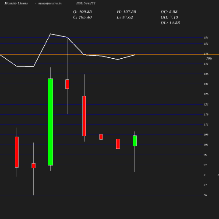This screenshot has width=219, height=219.
Task: Click the orange current-price horizontal line
Action: tap(109, 54)
